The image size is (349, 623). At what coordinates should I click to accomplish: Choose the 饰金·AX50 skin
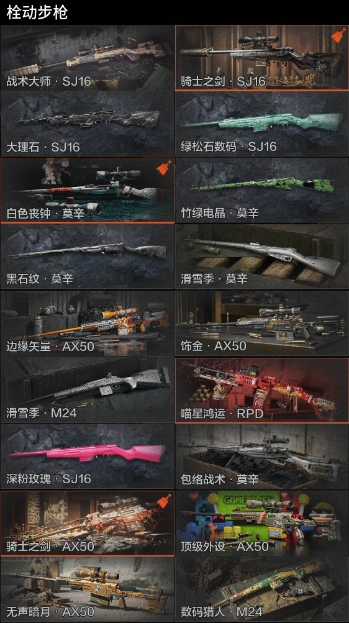point(262,324)
